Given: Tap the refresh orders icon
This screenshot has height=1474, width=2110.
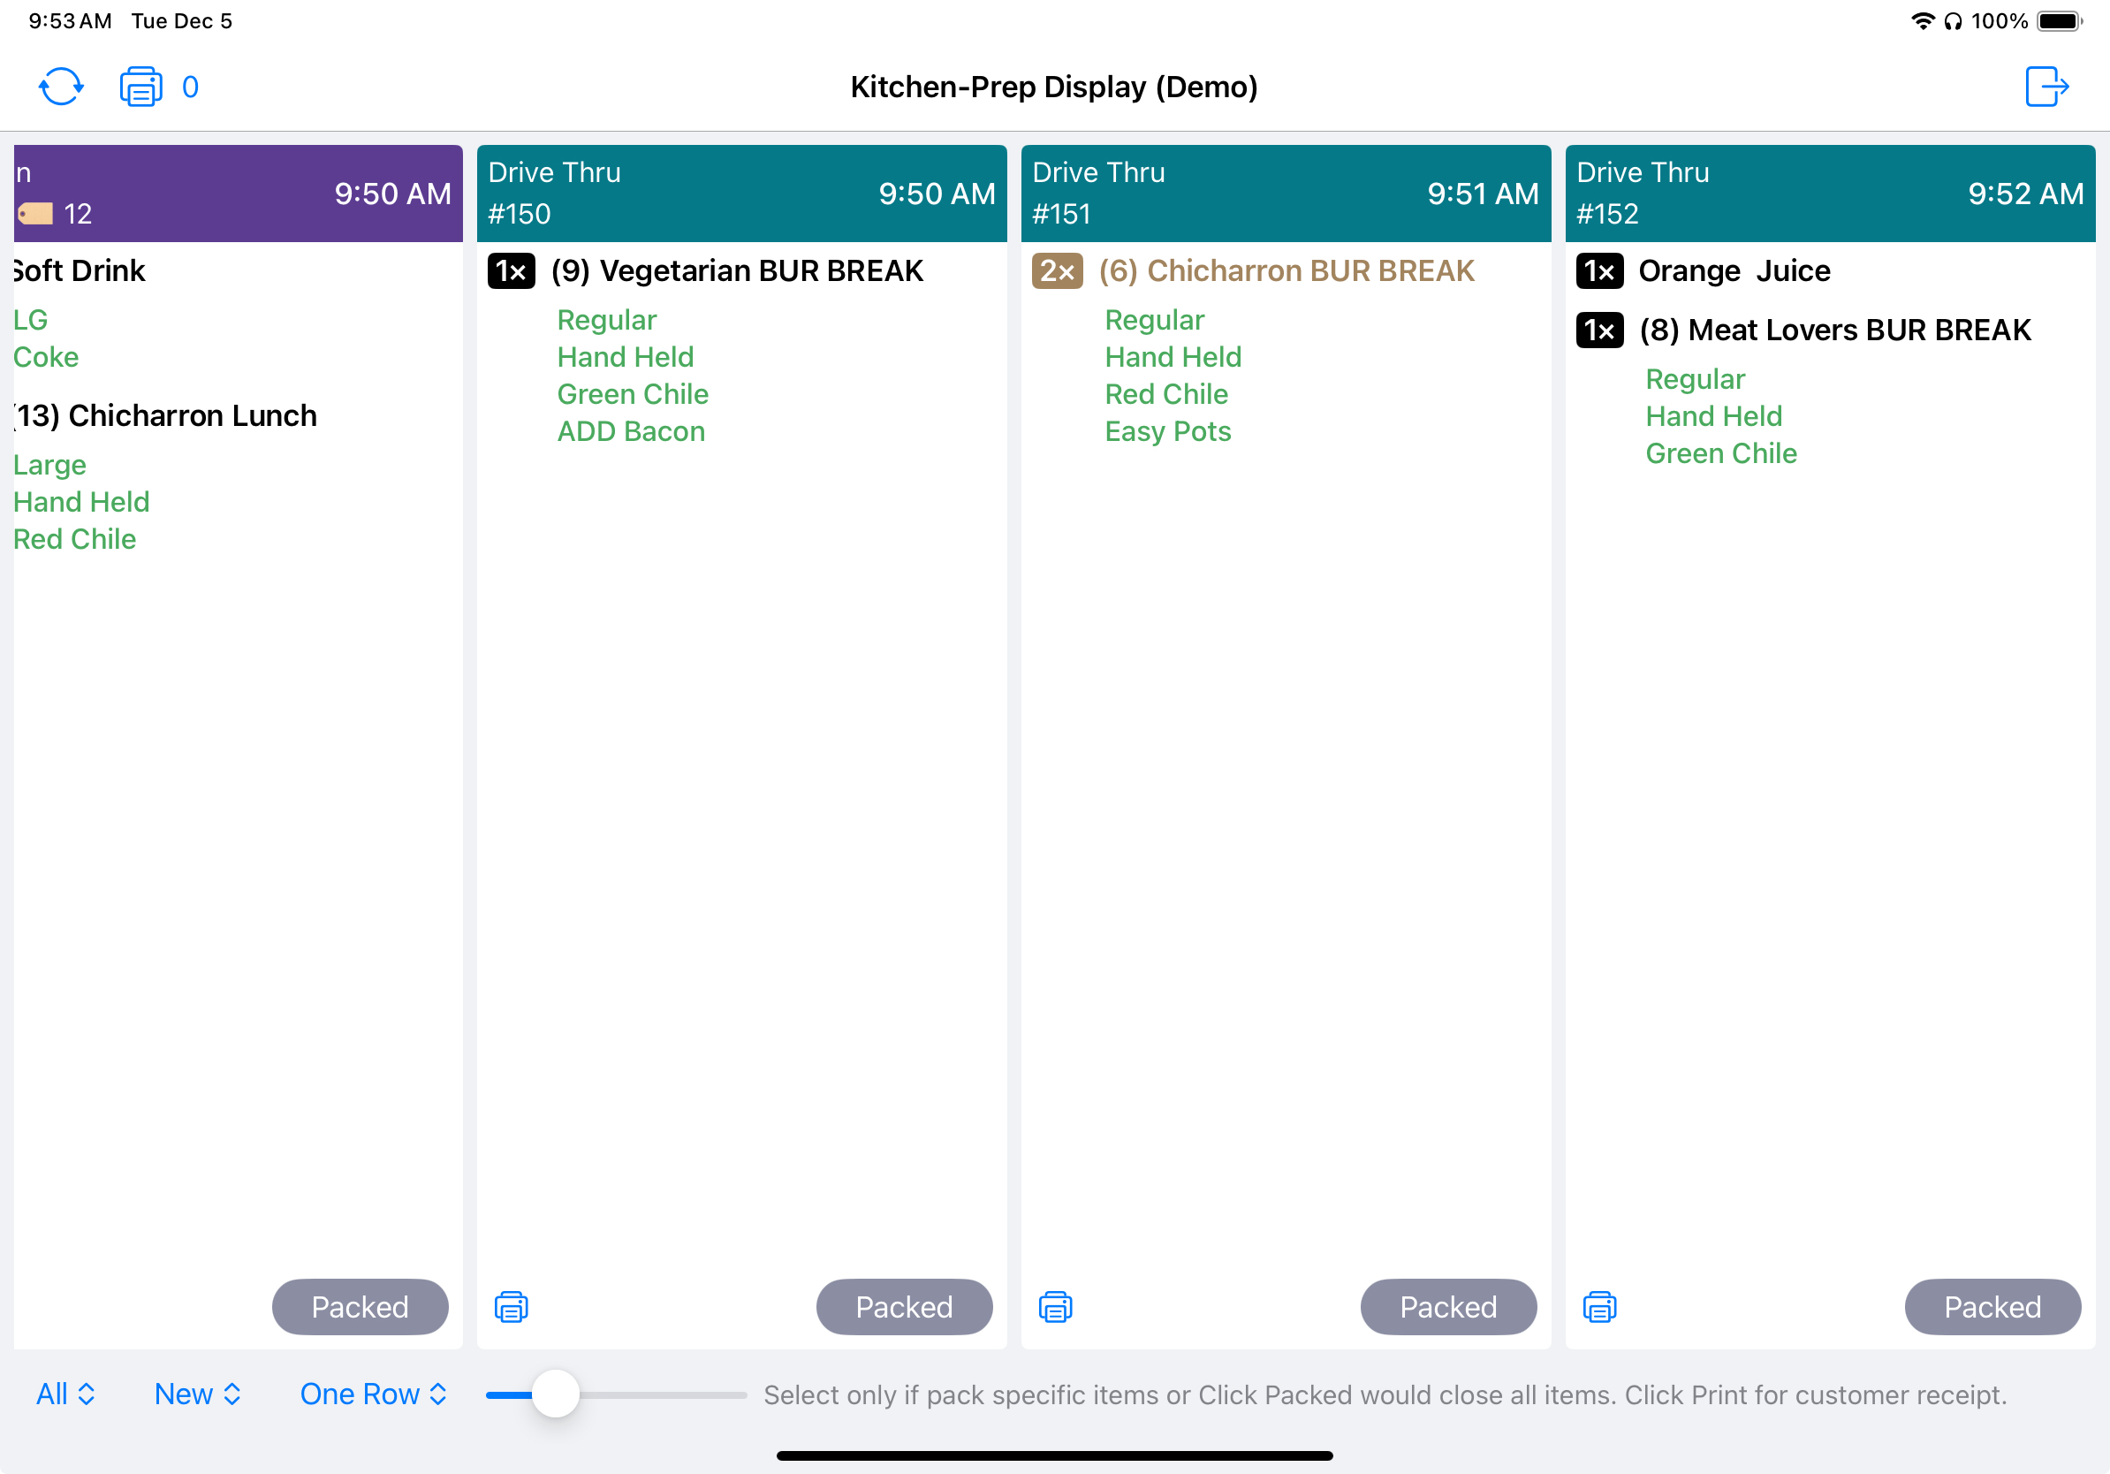Looking at the screenshot, I should tap(61, 87).
